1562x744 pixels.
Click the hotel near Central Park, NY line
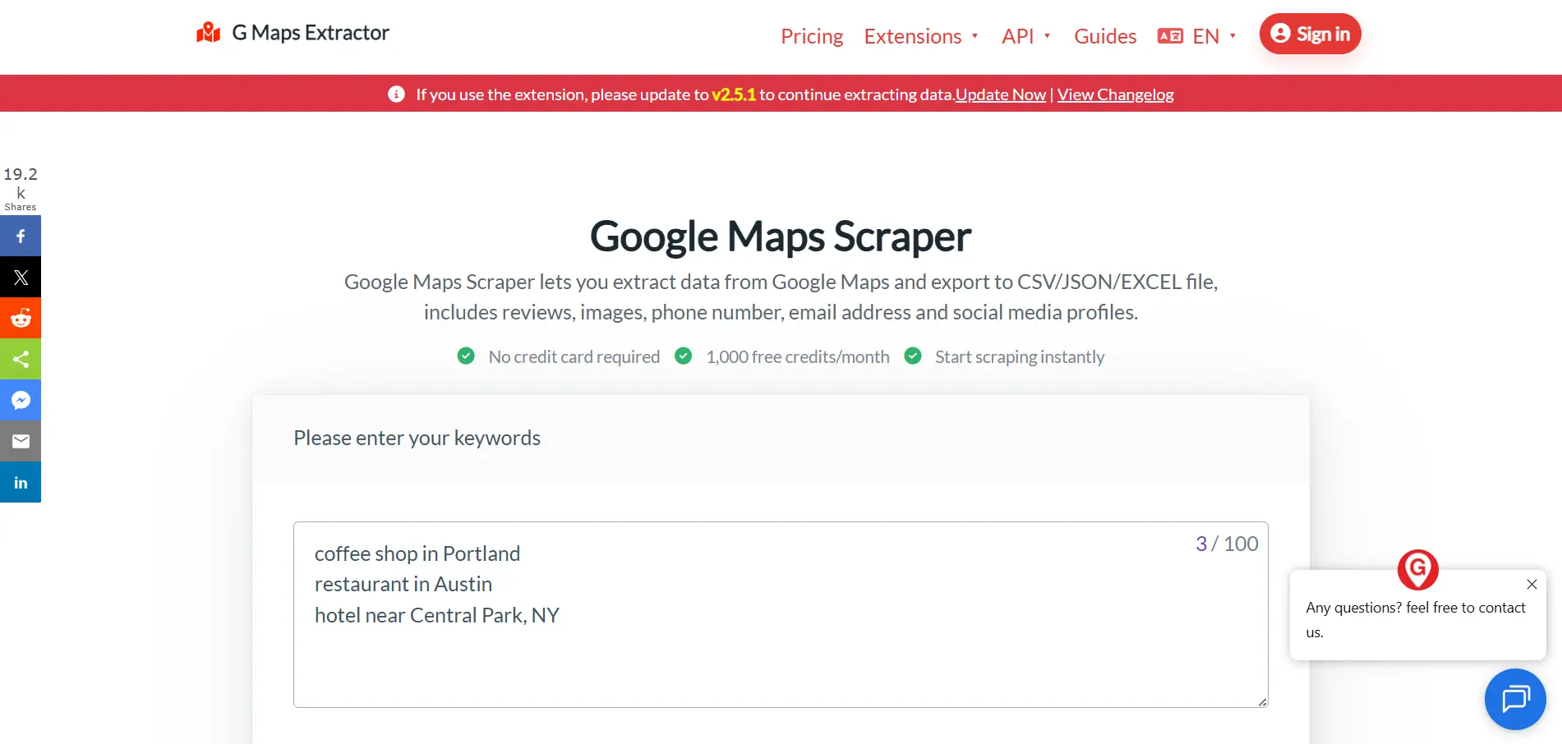(437, 615)
